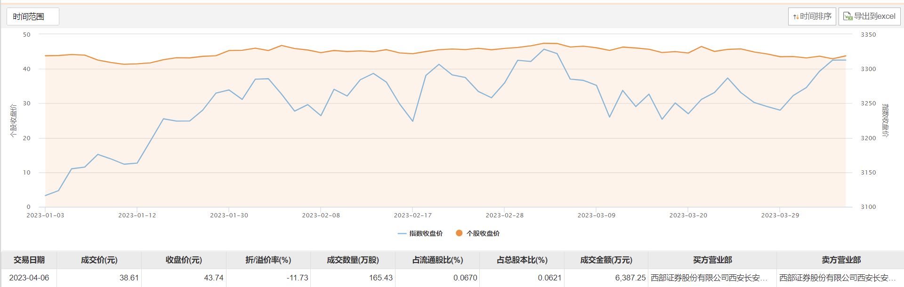This screenshot has width=904, height=287.
Task: Select the 2023-04-06 date cell
Action: tap(29, 278)
